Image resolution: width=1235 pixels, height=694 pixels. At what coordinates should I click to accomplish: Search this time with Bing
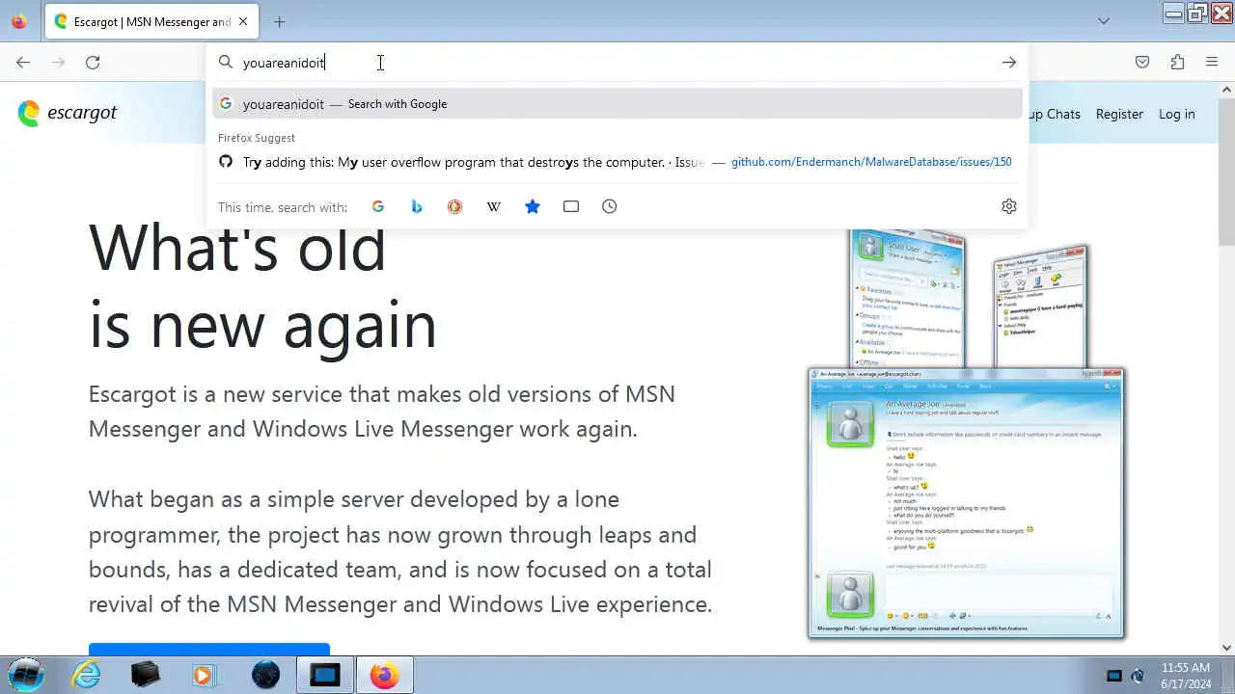(417, 206)
